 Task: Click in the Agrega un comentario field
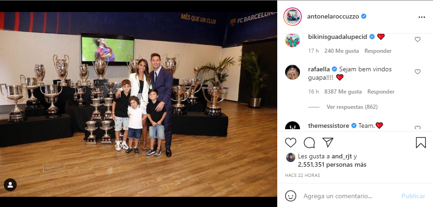[350, 196]
